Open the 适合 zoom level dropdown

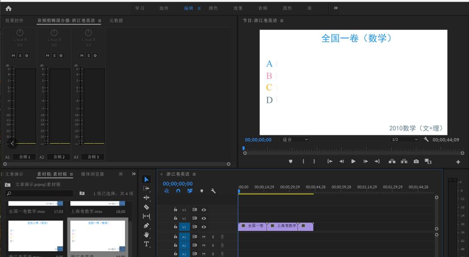coord(295,140)
